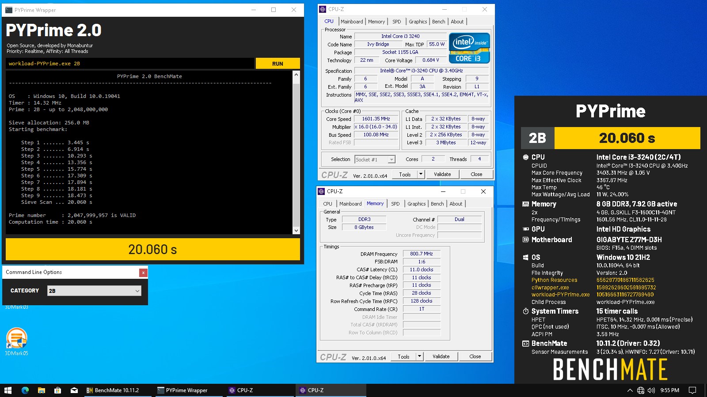Click the Motherboard icon in BenchMate panel
Screen dimensions: 707x397
coord(525,240)
